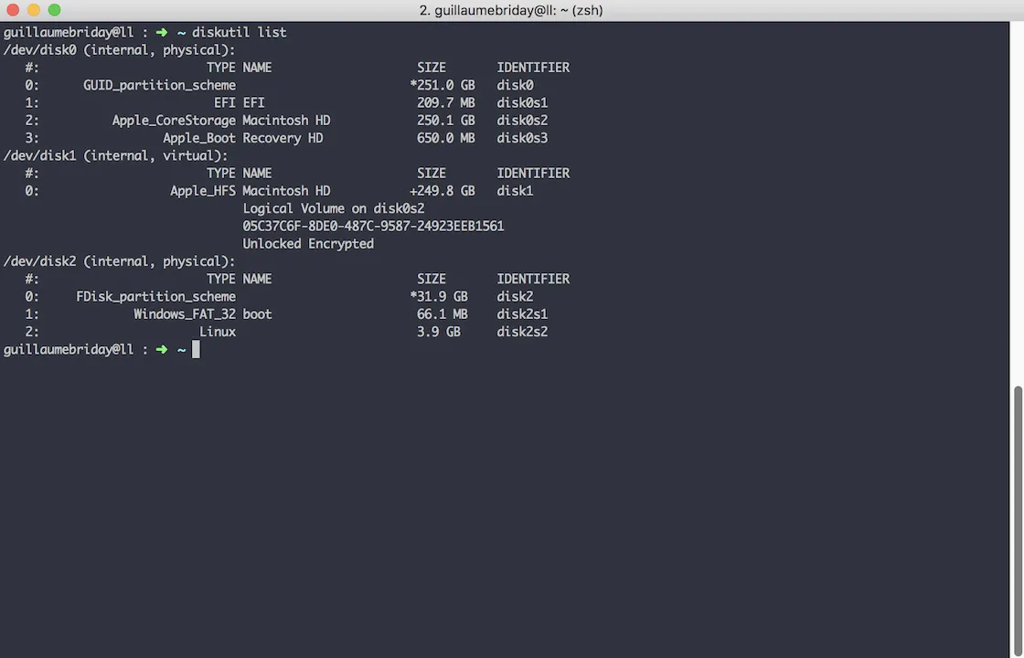The width and height of the screenshot is (1024, 658).
Task: Click the terminal scrollbar thumb
Action: click(x=1018, y=522)
